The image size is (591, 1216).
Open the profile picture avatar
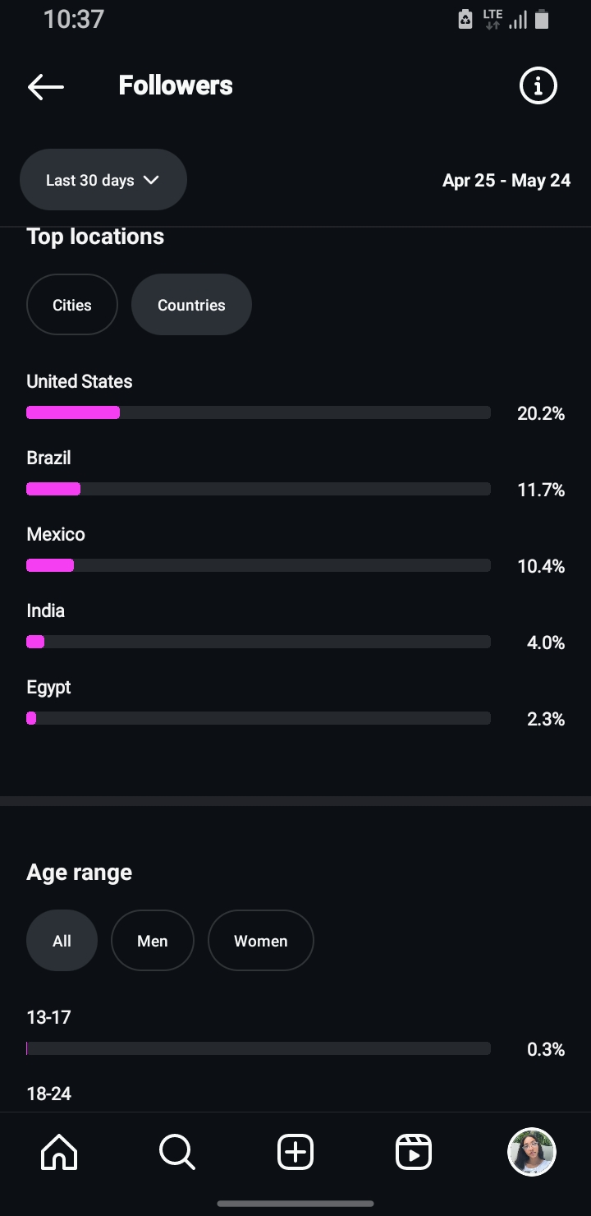[x=532, y=1152]
